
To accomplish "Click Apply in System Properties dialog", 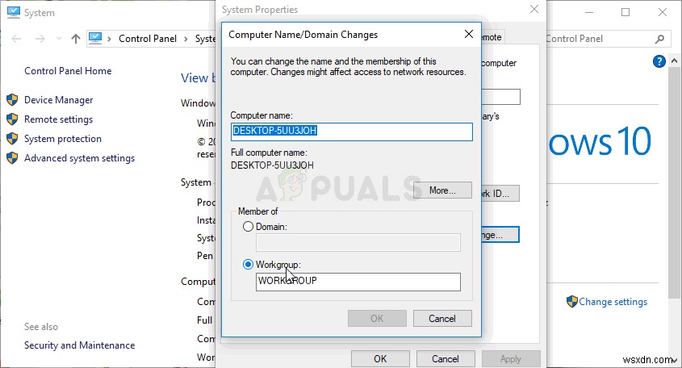I will click(511, 358).
